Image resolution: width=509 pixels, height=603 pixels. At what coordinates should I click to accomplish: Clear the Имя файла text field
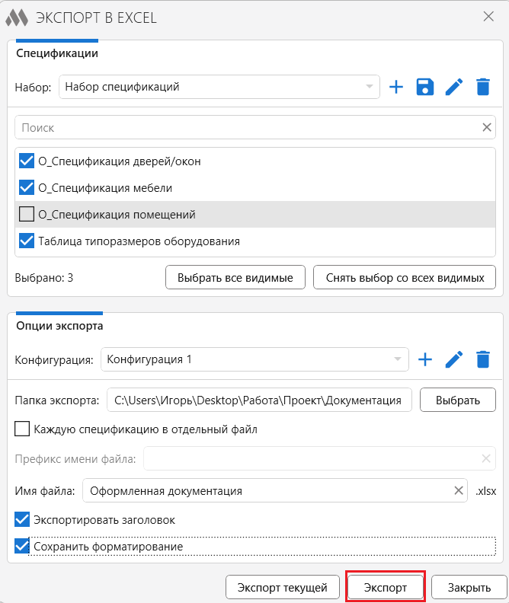point(459,491)
